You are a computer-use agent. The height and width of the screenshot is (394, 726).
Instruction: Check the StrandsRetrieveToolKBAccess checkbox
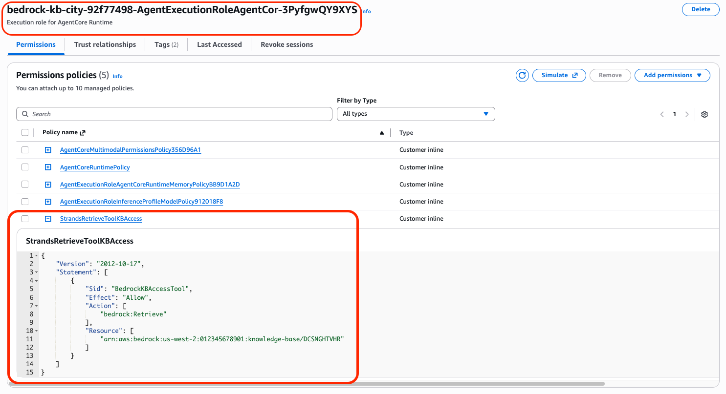coord(25,219)
